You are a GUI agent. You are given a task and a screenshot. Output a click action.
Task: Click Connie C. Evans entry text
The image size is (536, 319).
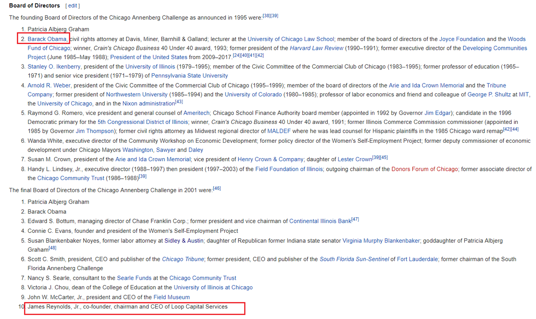tap(133, 231)
